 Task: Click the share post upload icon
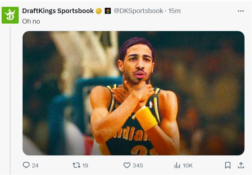click(241, 165)
